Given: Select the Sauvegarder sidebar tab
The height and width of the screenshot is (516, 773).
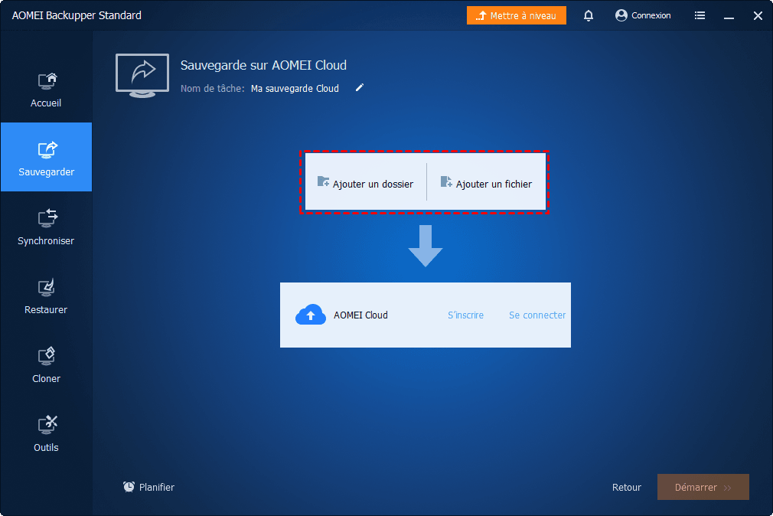Looking at the screenshot, I should (47, 158).
